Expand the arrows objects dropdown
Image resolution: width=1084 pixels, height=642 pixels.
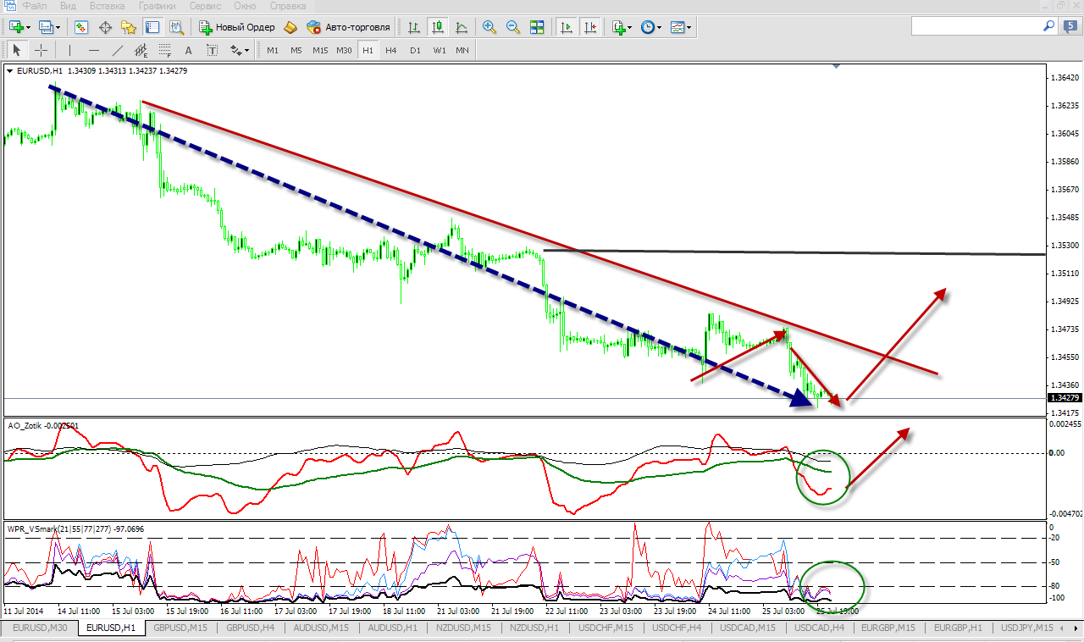(x=240, y=50)
